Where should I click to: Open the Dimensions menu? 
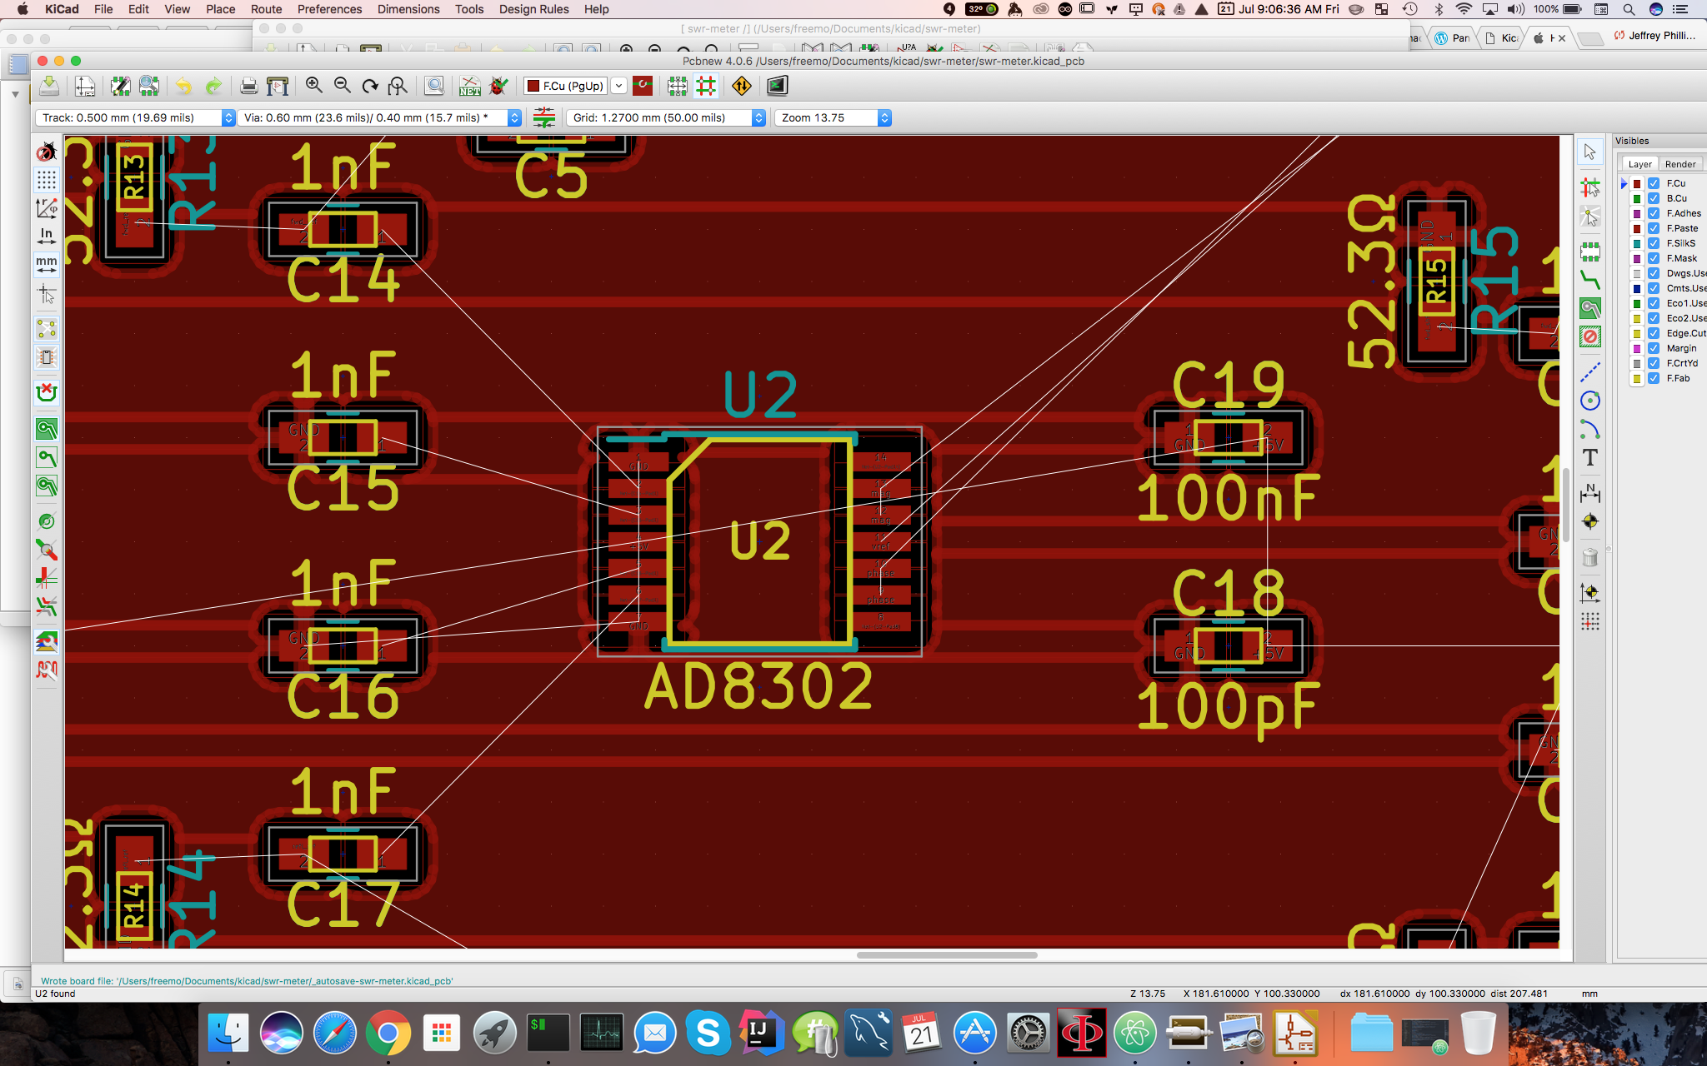[408, 9]
